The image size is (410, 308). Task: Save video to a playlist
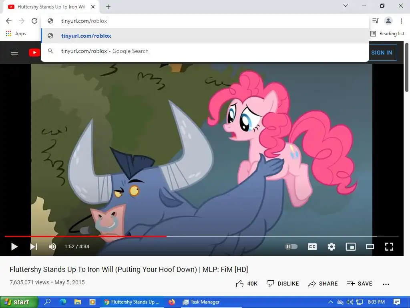pyautogui.click(x=359, y=284)
